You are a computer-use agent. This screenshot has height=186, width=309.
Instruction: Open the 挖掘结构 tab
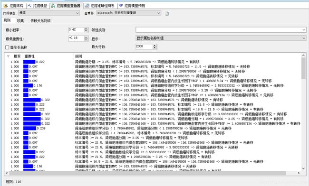coord(14,6)
